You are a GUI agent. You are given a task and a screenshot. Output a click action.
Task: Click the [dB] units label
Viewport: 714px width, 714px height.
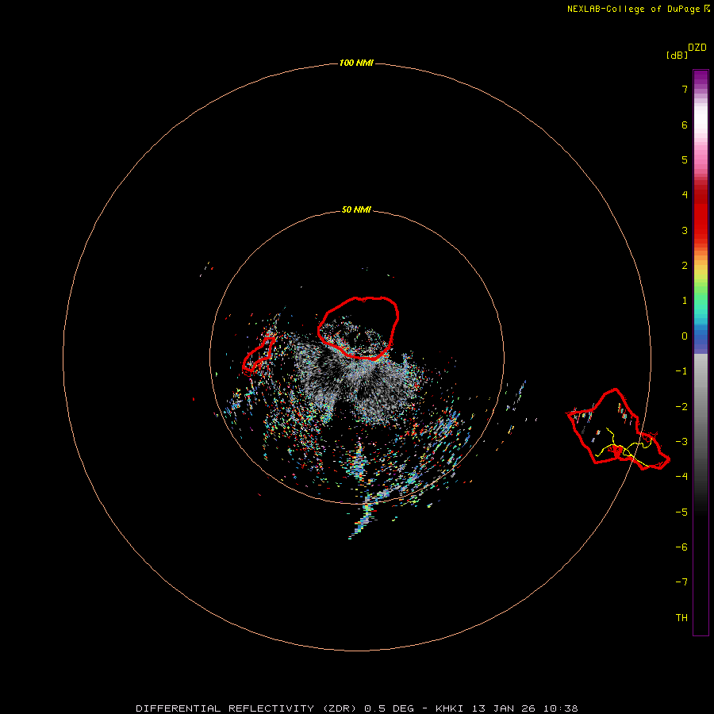tap(678, 55)
